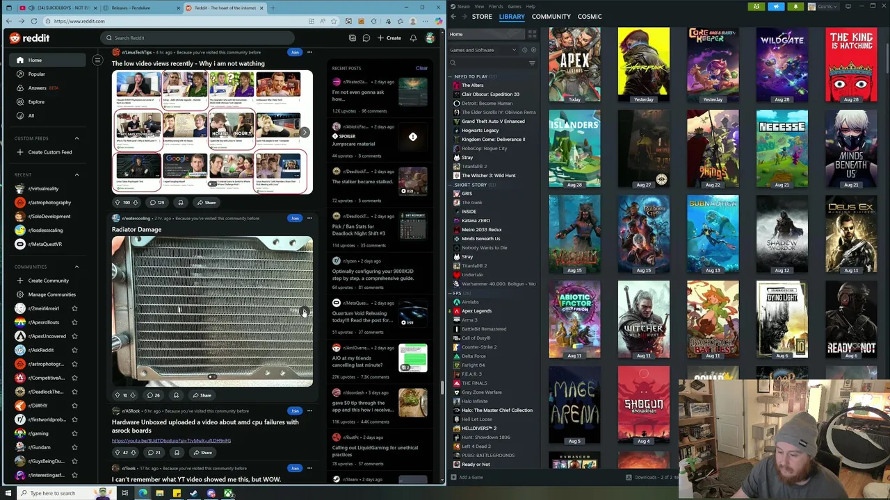Open comments on LinusTechTips post (129)
This screenshot has height=500, width=890.
[156, 202]
